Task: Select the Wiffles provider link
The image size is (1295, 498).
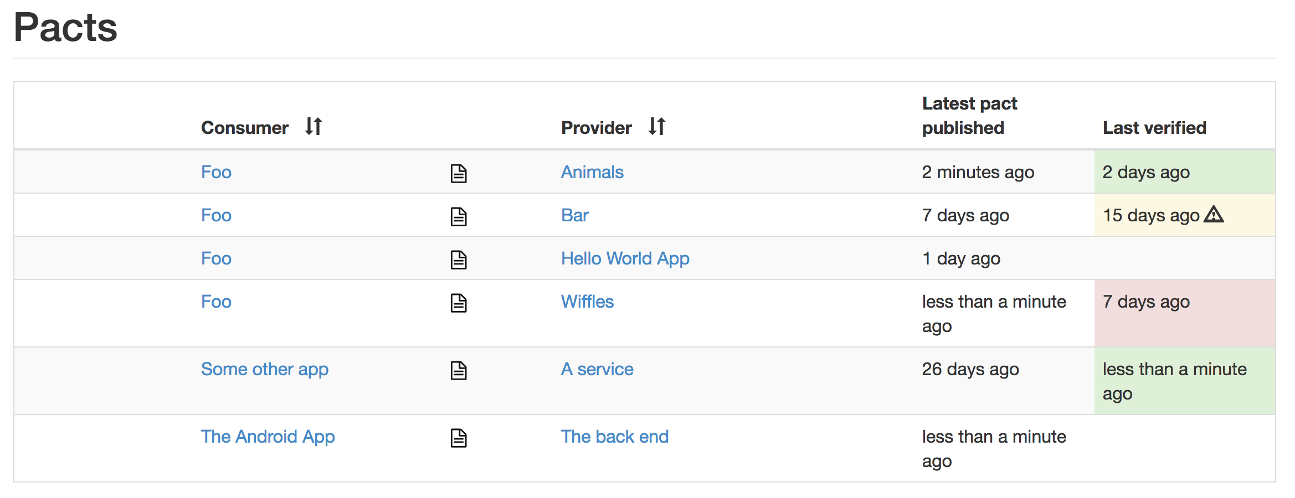Action: pos(587,302)
